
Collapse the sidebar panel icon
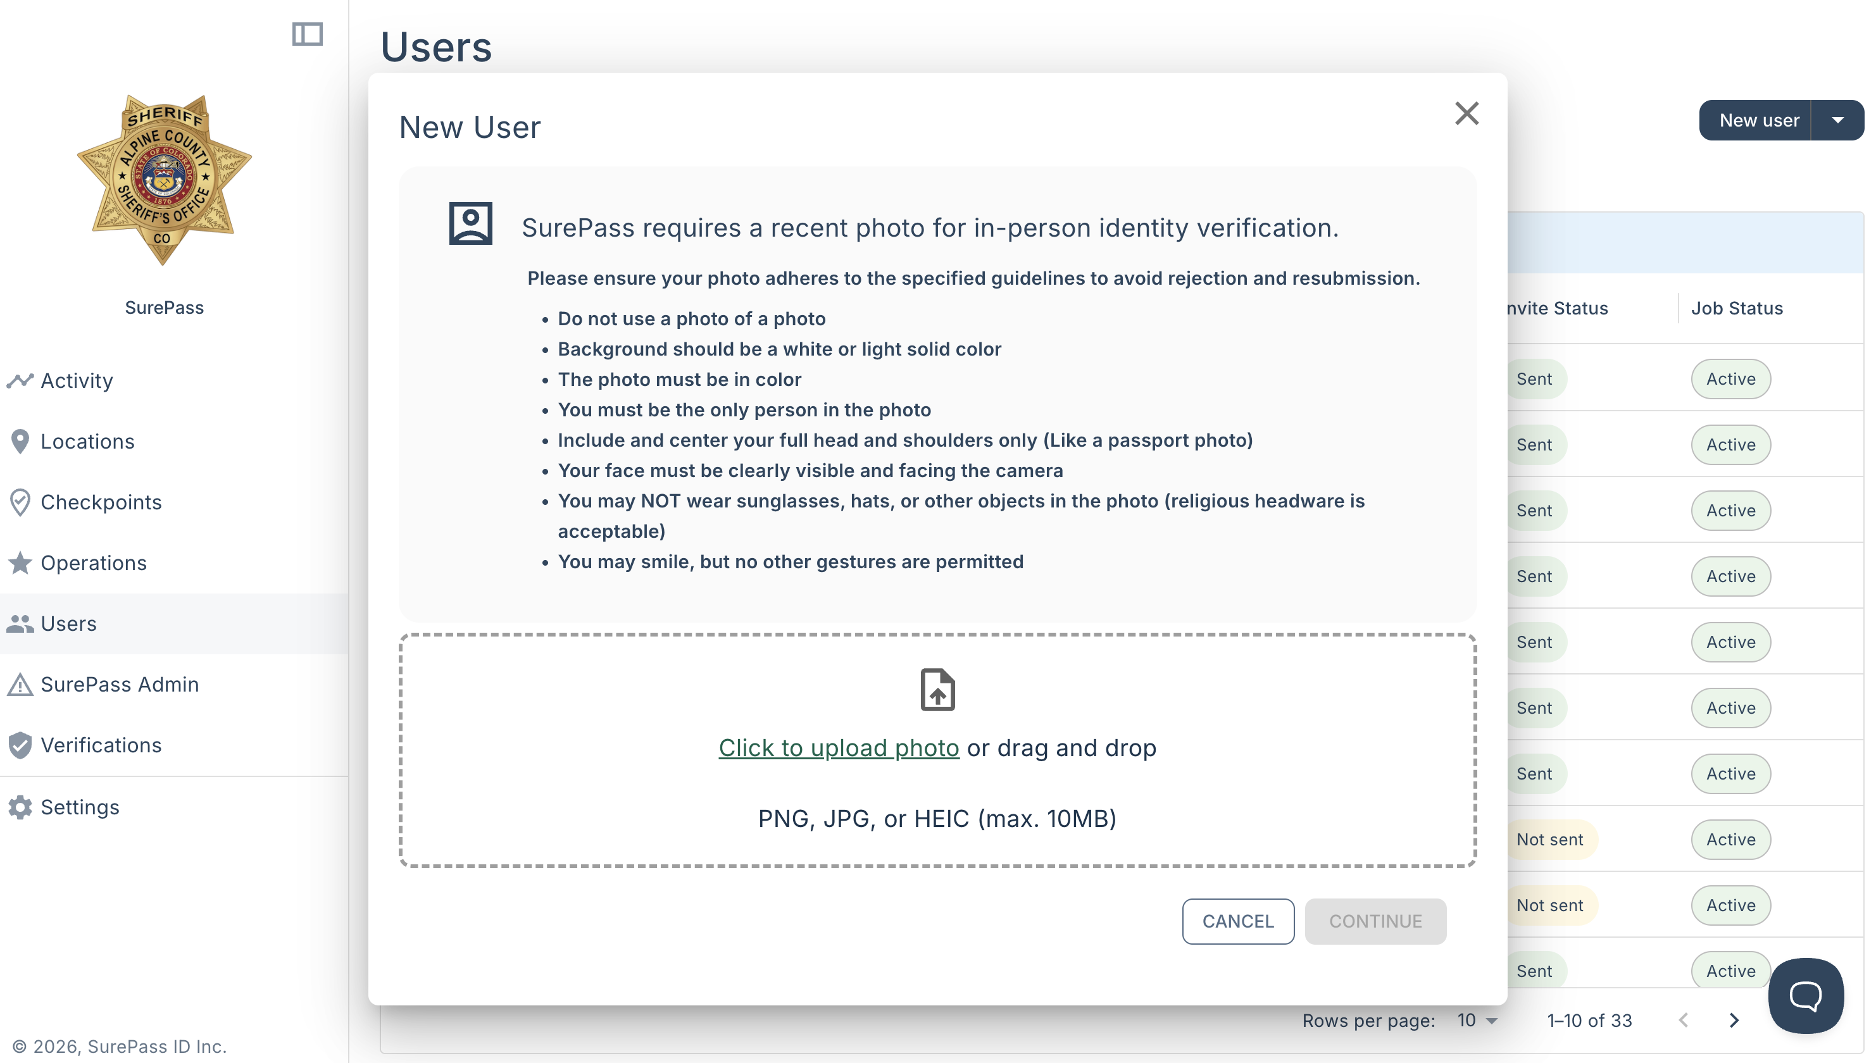tap(308, 34)
